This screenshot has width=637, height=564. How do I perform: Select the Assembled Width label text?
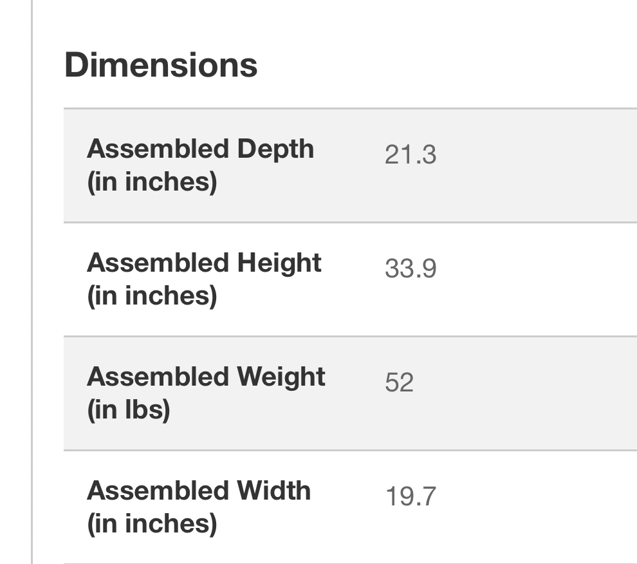point(199,491)
